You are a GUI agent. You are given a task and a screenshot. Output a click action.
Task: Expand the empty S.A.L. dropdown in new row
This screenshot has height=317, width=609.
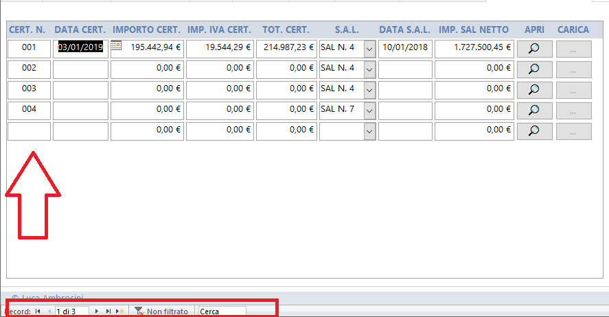(x=370, y=132)
